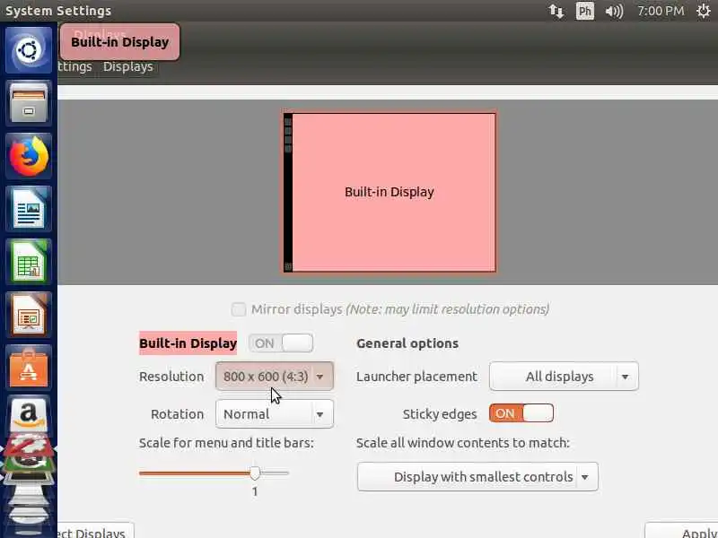Open Ubuntu Software store icon

[x=29, y=368]
